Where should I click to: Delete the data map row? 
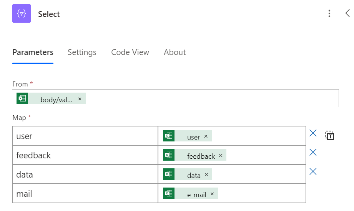[x=313, y=172]
